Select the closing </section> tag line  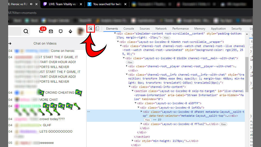(x=142, y=137)
